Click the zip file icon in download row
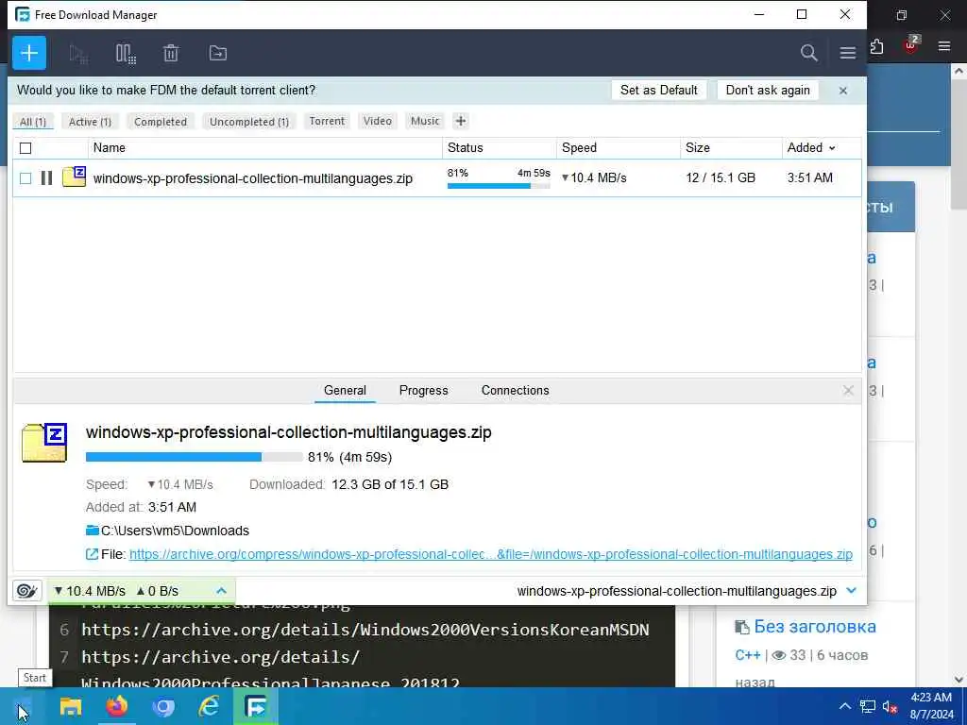 point(74,177)
